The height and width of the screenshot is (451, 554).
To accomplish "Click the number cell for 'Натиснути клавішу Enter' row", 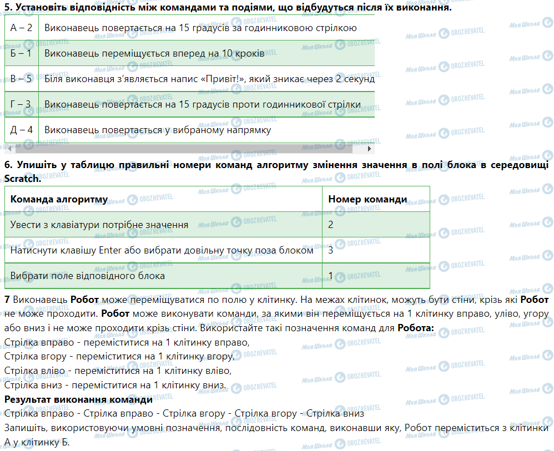I will pyautogui.click(x=331, y=250).
